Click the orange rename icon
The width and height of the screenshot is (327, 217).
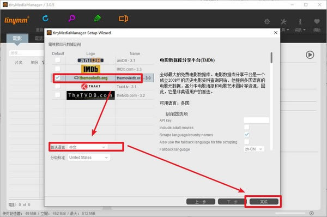pyautogui.click(x=124, y=19)
